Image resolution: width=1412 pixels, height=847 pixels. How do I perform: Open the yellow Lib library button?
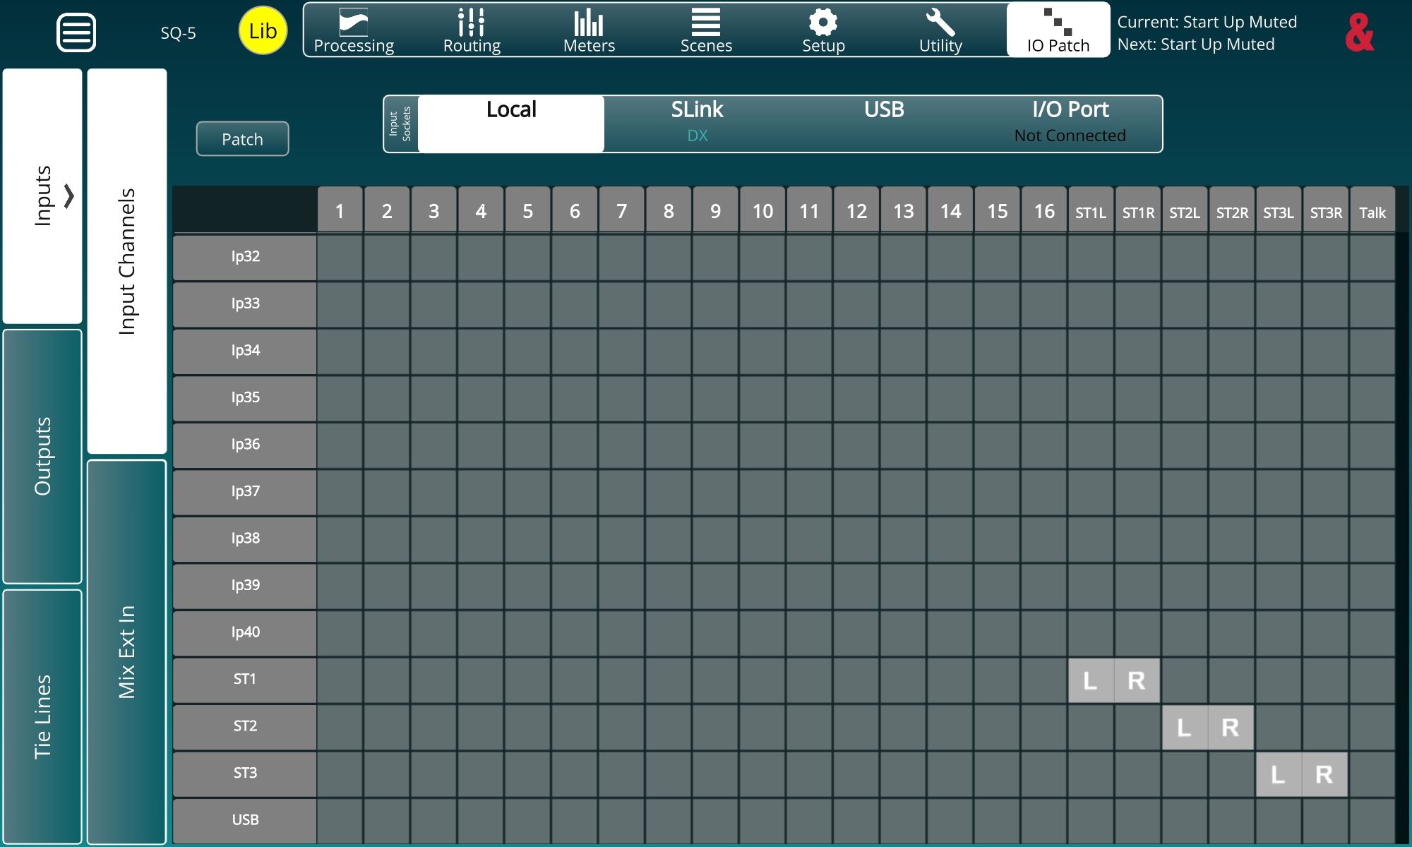[x=263, y=31]
